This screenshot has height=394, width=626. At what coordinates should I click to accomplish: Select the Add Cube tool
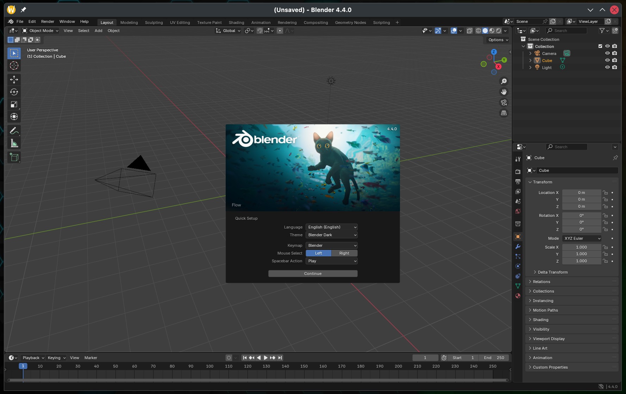14,157
